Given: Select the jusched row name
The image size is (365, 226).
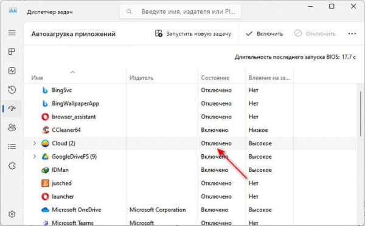Looking at the screenshot, I should pyautogui.click(x=61, y=183).
